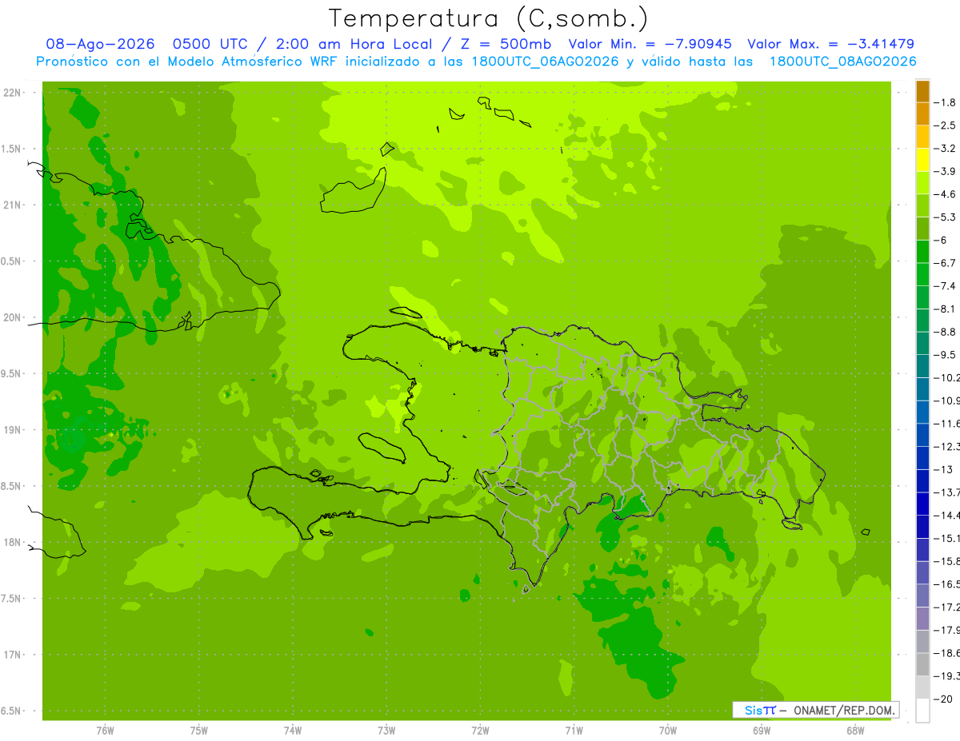
Task: Click the '72W' longitude axis label
Action: tap(480, 731)
